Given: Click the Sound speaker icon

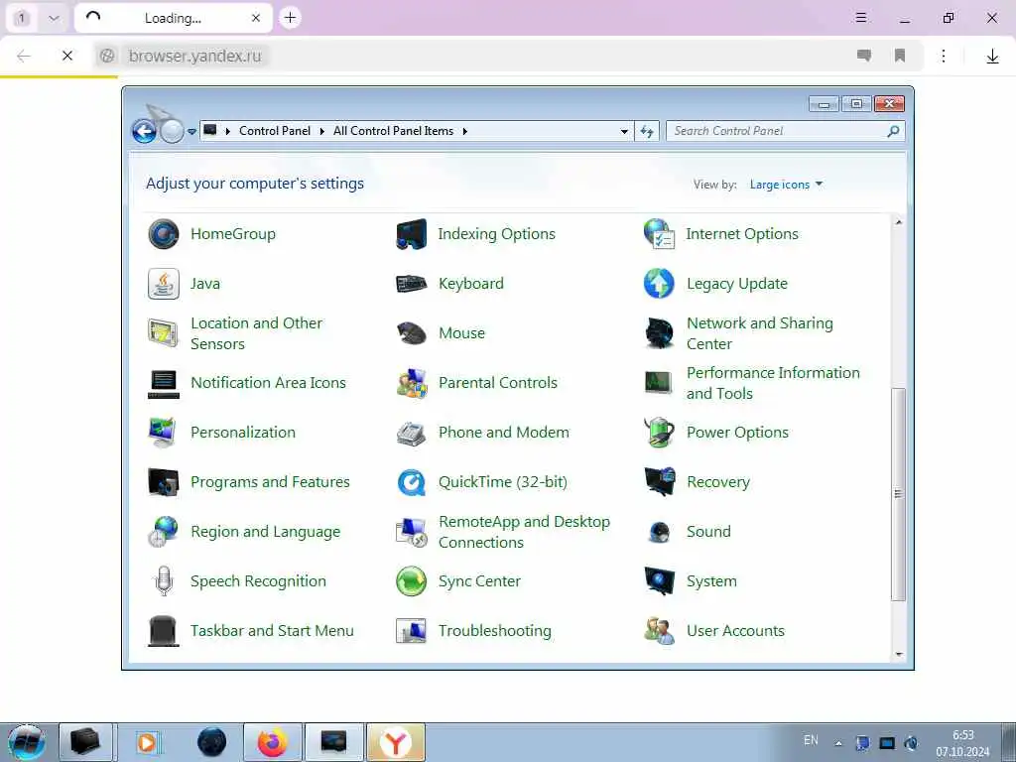Looking at the screenshot, I should pos(660,532).
